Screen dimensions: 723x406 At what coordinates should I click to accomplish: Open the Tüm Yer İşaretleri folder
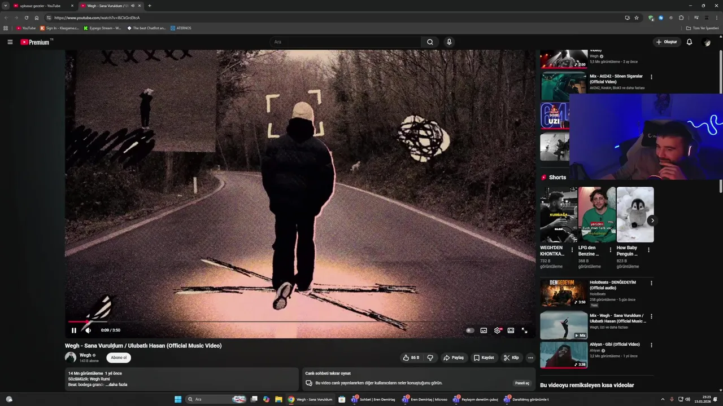703,28
